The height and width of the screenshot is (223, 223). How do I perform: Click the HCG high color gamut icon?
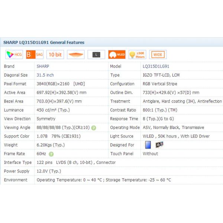point(14,55)
